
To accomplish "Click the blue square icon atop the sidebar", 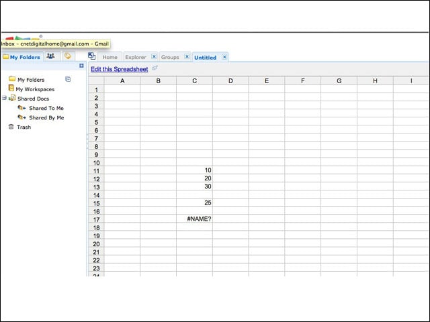I will click(x=81, y=66).
